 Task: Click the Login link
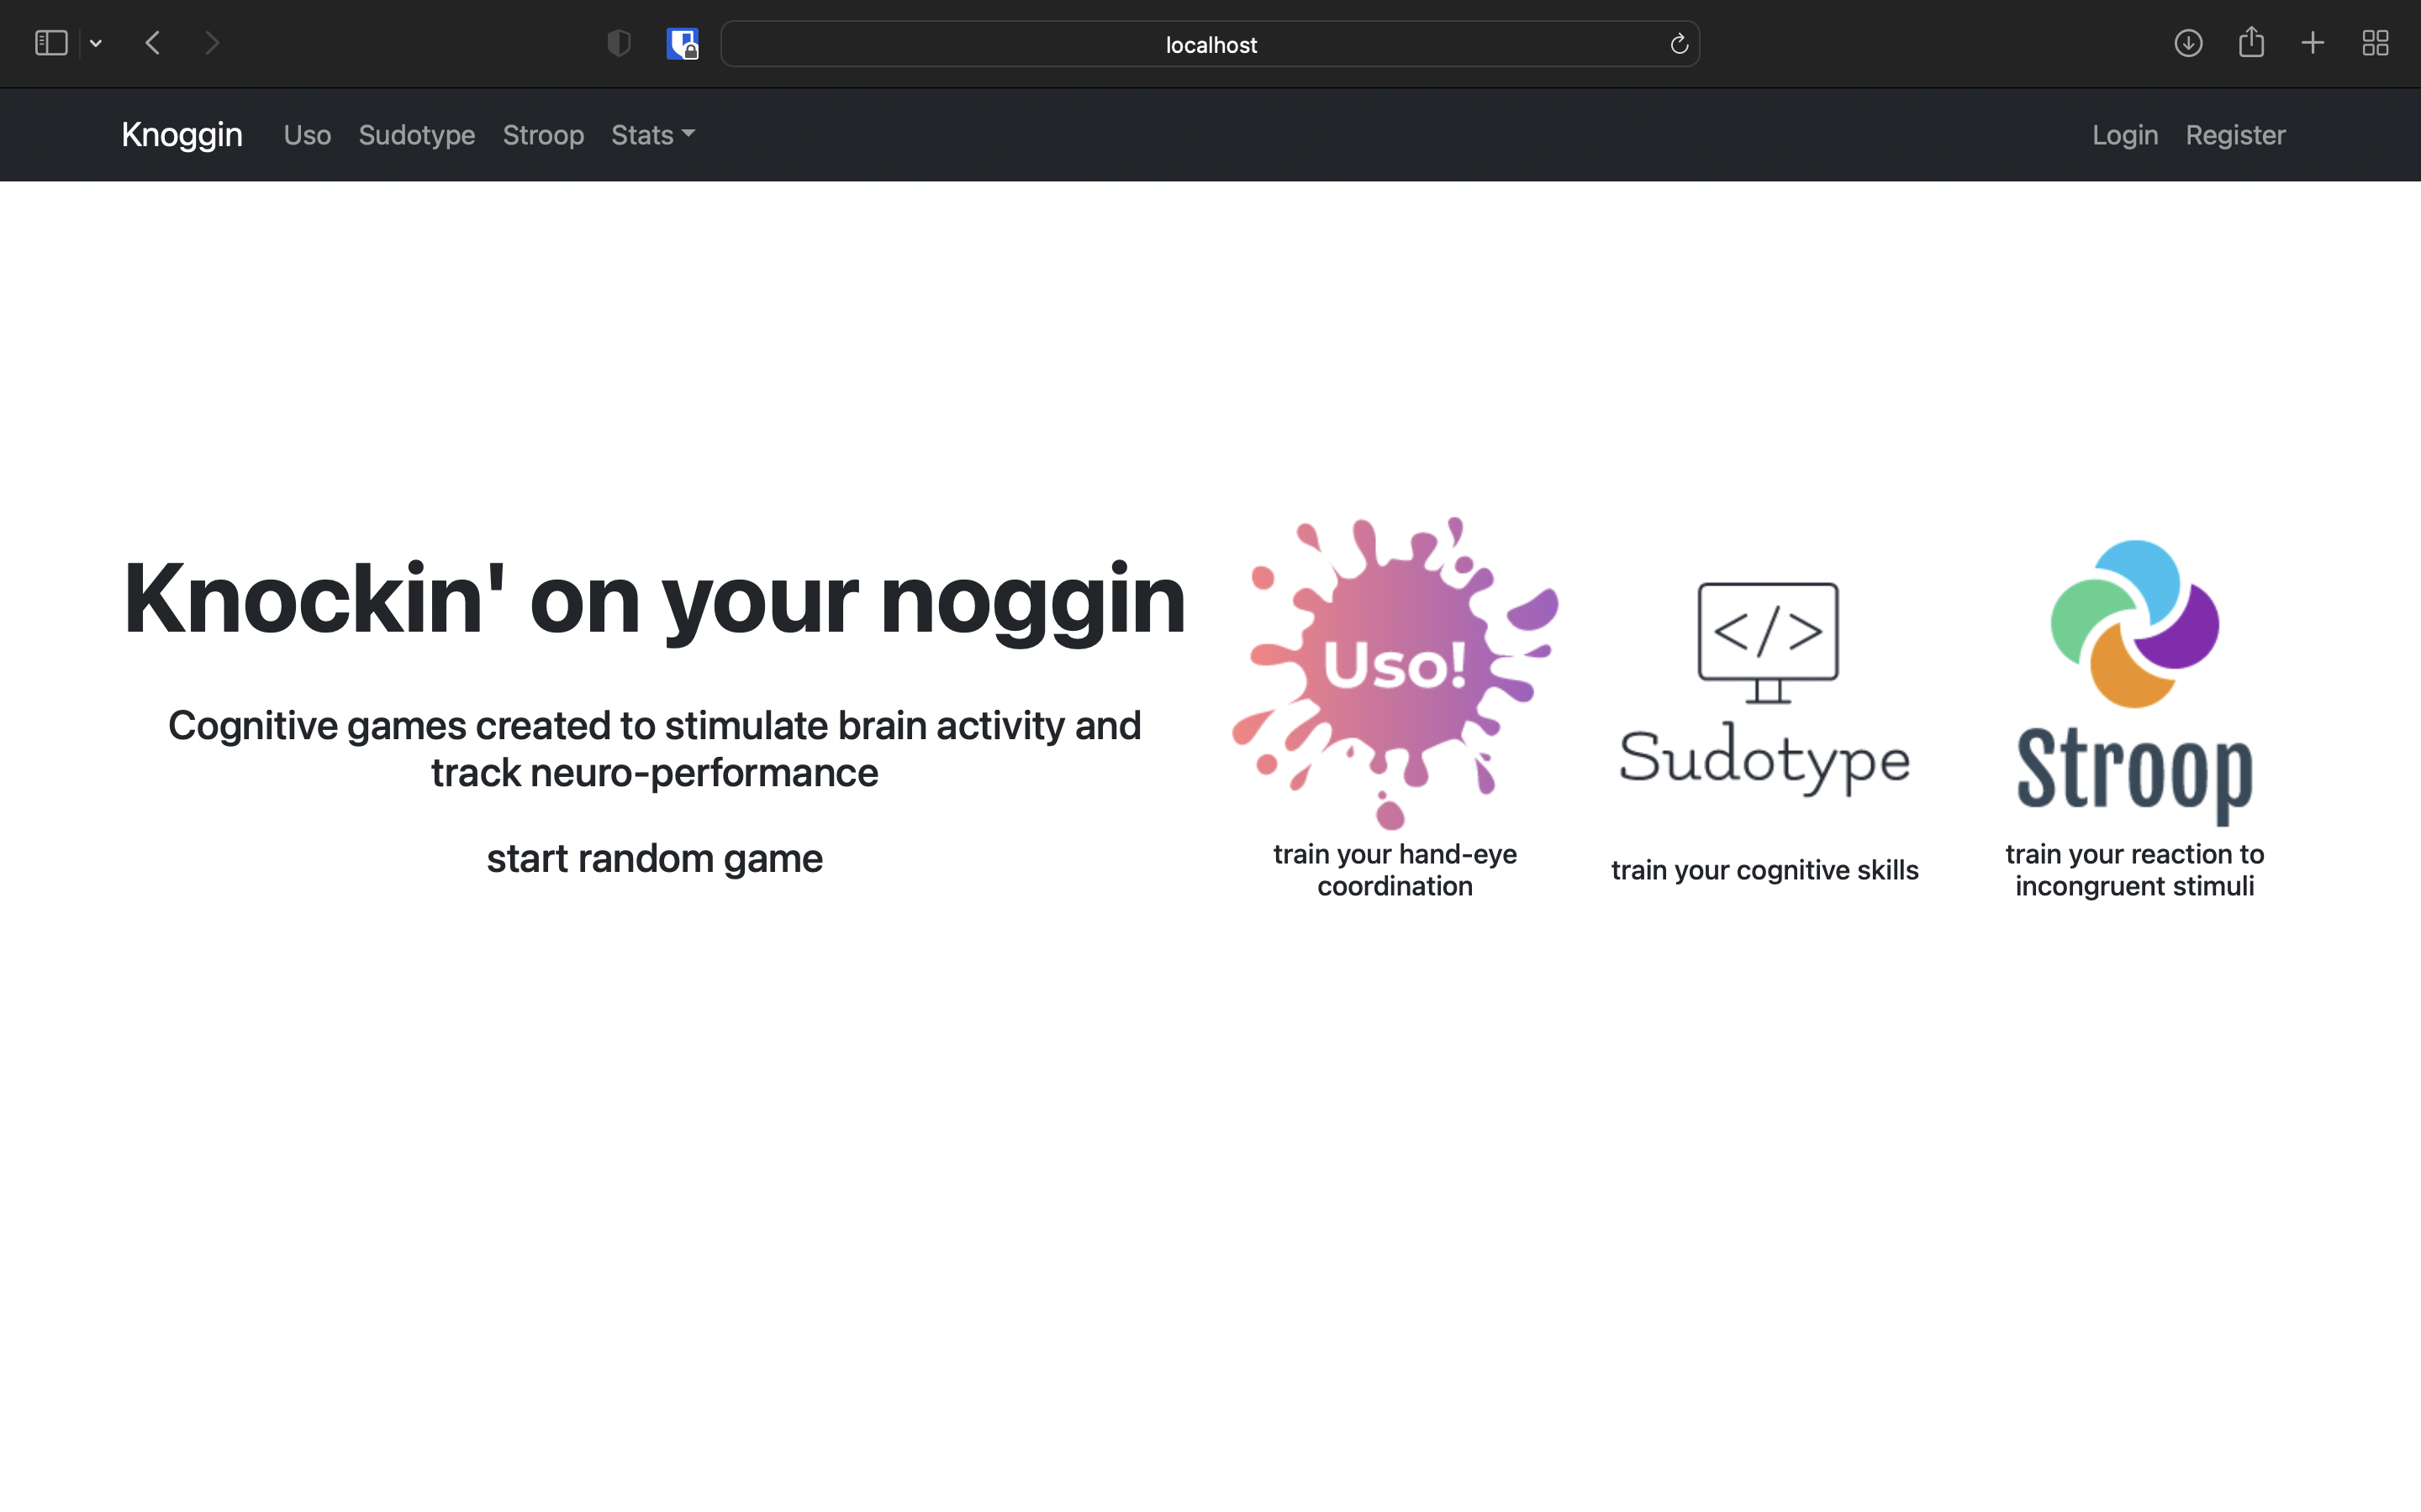coord(2125,135)
